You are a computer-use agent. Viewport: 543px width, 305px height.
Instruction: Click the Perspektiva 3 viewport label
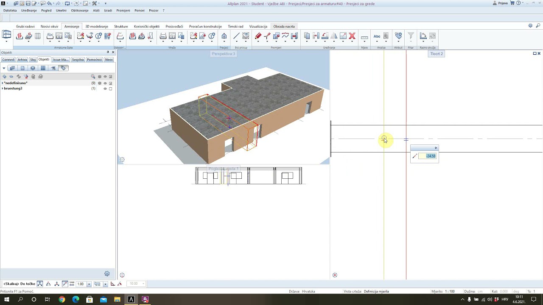pyautogui.click(x=224, y=54)
